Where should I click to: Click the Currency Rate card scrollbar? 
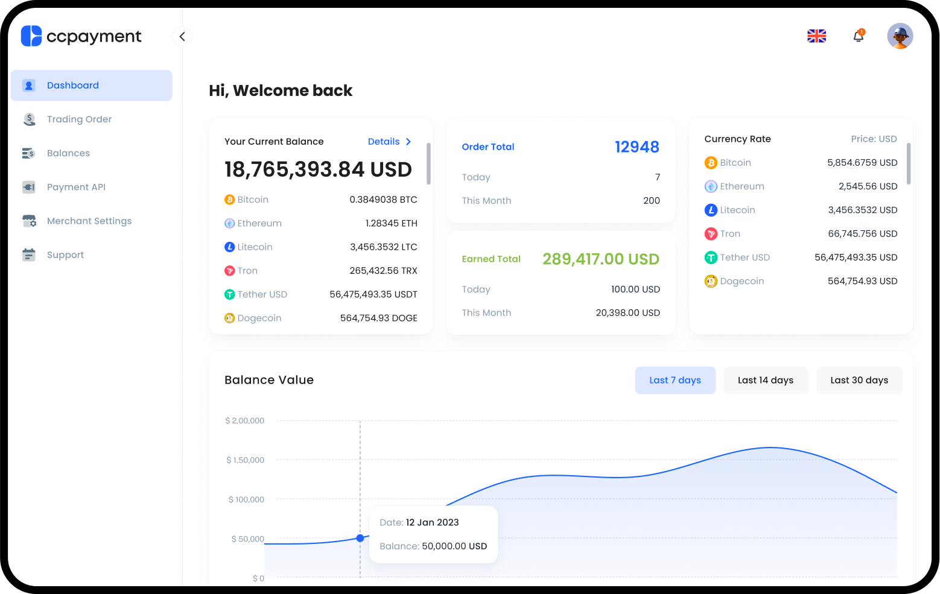tap(908, 163)
